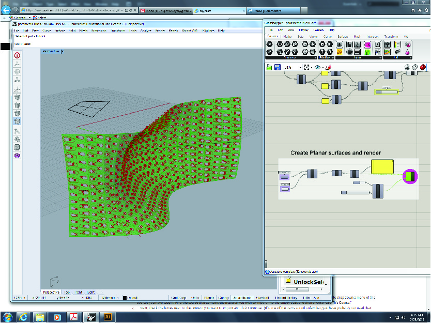Screen dimensions: 431x323
Task: Click the yellow panel component on canvas
Action: click(x=382, y=167)
